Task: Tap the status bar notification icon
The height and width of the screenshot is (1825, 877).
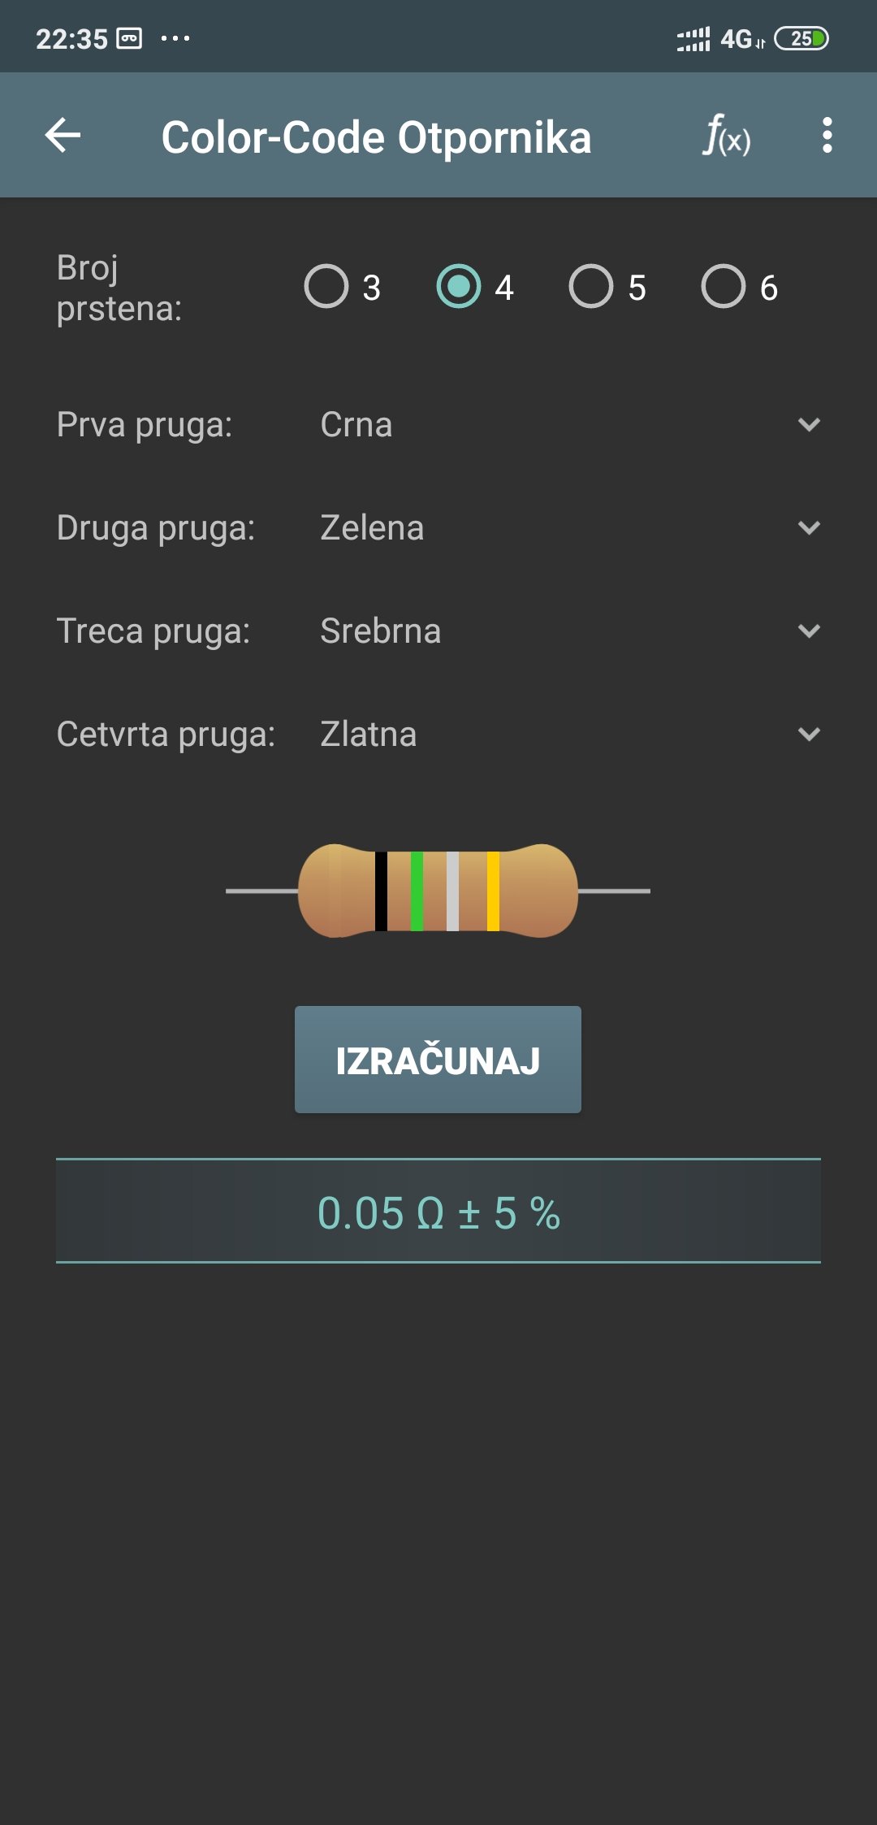Action: click(x=130, y=38)
